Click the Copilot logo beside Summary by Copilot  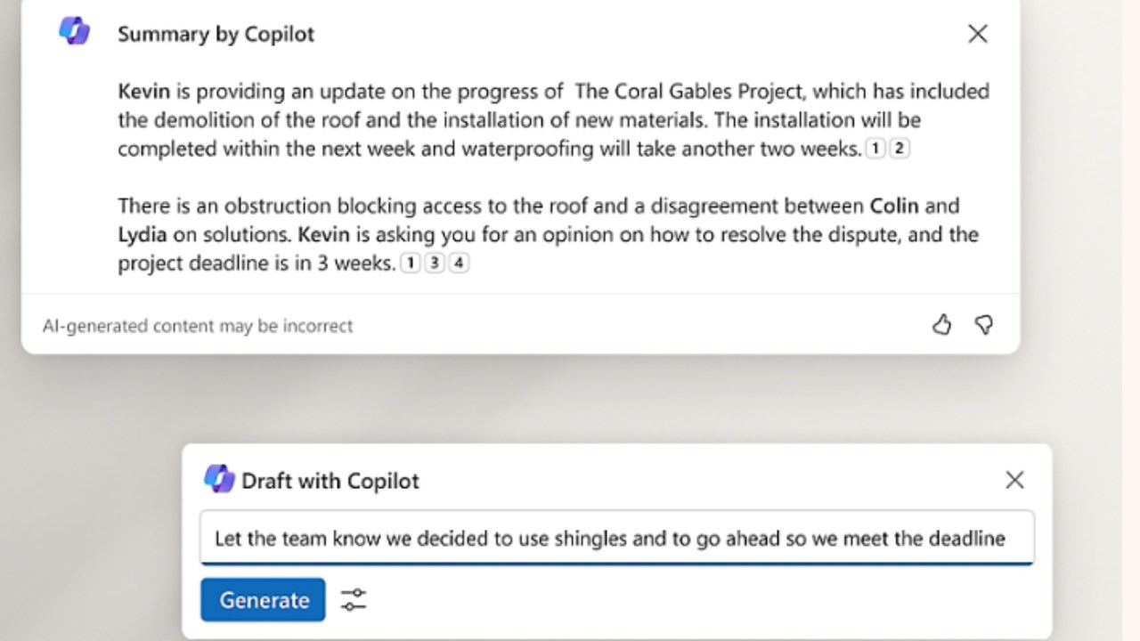[x=74, y=32]
